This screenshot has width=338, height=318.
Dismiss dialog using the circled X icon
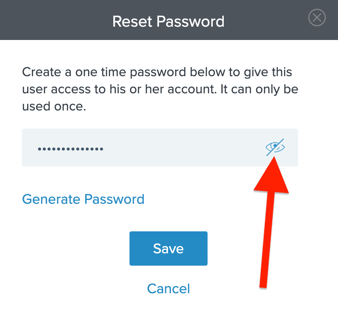[317, 18]
